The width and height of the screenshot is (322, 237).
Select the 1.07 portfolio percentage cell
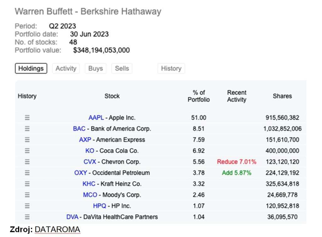click(199, 206)
